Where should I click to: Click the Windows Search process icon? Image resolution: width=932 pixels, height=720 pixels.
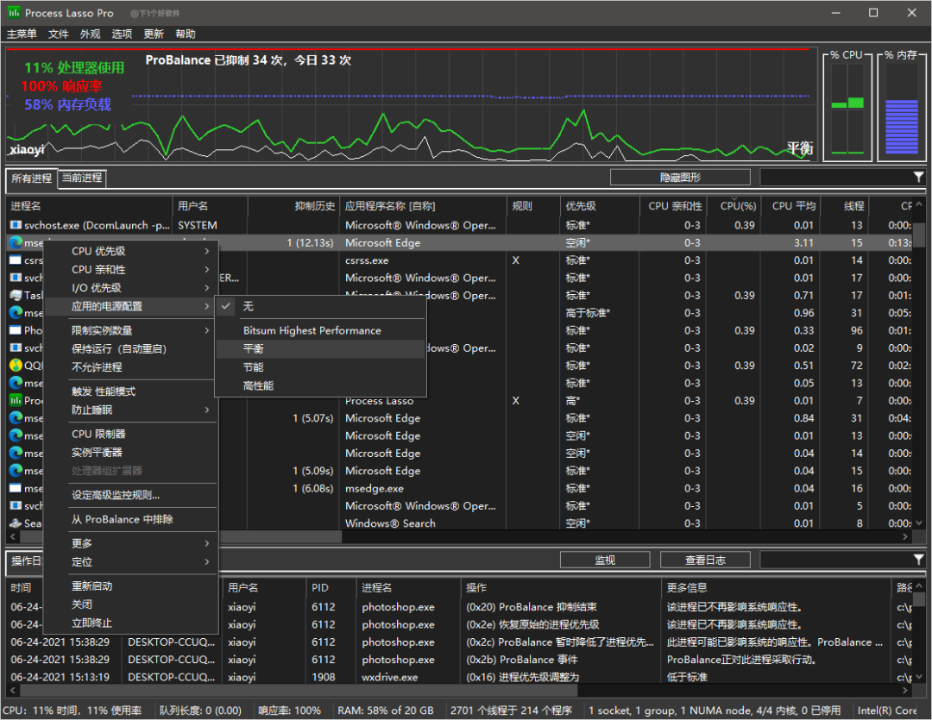click(16, 523)
